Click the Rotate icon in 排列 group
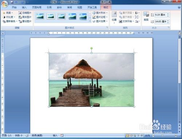 tap(137, 21)
